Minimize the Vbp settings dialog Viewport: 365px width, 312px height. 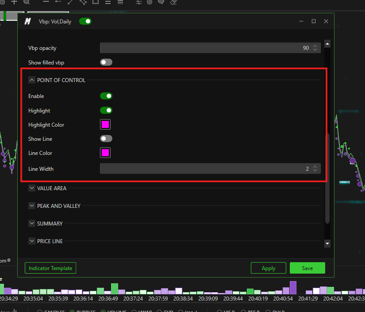click(x=301, y=21)
